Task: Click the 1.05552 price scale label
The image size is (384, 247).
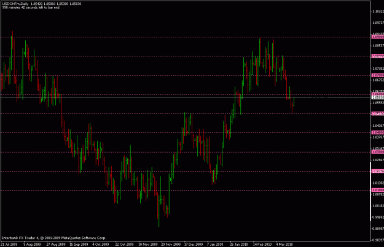Action: pyautogui.click(x=378, y=102)
